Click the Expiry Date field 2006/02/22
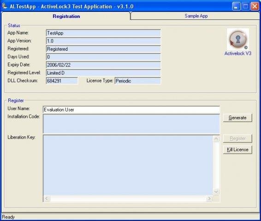The height and width of the screenshot is (221, 261). 103,65
